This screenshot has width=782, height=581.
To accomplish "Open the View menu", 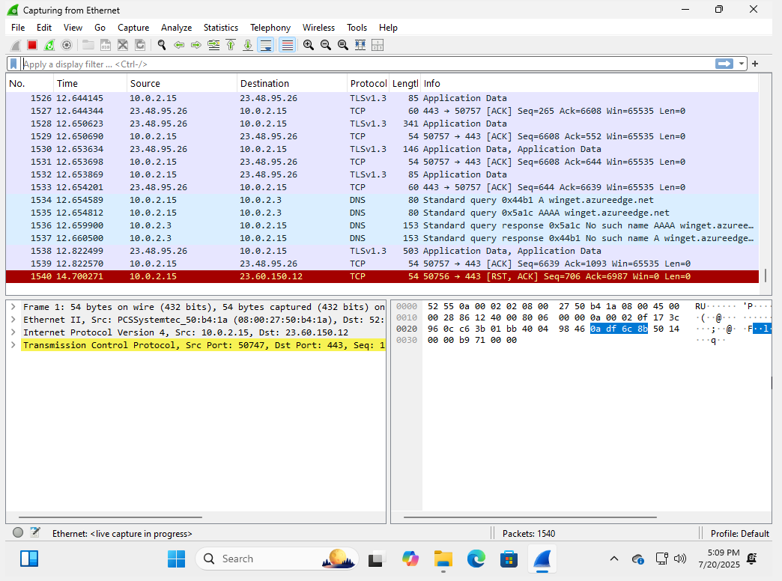I will [73, 28].
